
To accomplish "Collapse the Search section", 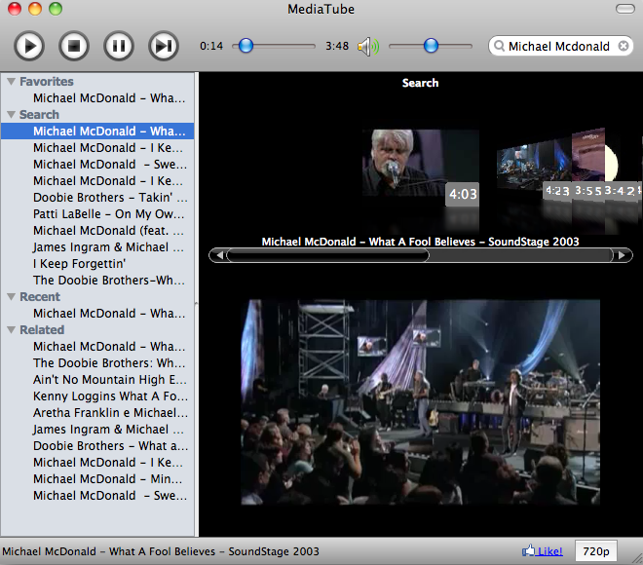I will [11, 114].
